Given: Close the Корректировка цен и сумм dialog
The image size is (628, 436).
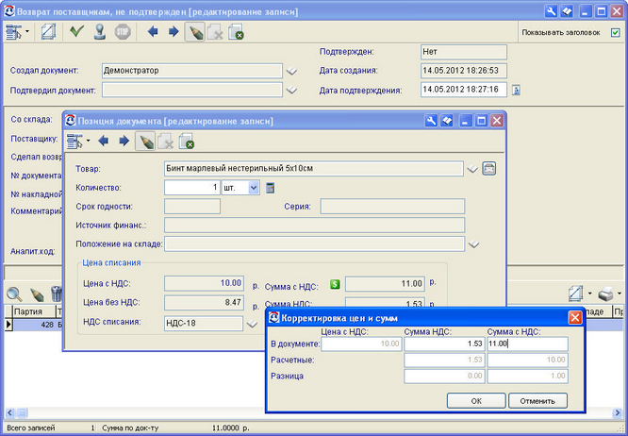Looking at the screenshot, I should [x=575, y=318].
